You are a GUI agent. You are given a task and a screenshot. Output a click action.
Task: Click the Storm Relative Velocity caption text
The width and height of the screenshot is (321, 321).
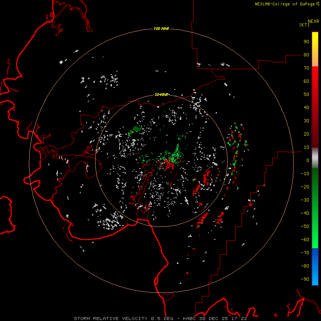160,319
